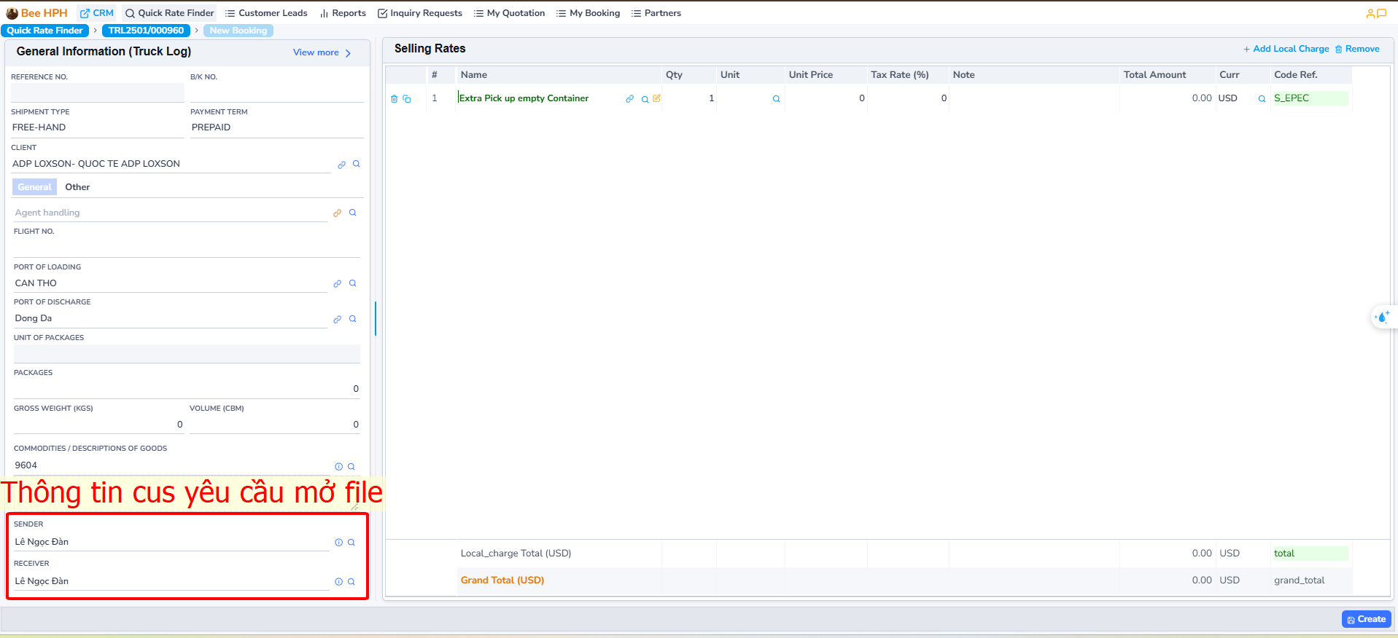The width and height of the screenshot is (1398, 638).
Task: Show info for Receiver Lê Ngọc Đàn
Action: (x=338, y=582)
